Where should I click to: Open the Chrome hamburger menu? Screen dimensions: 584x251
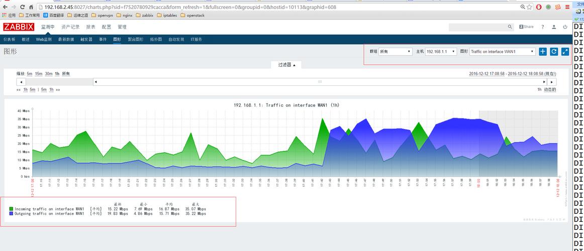click(567, 7)
